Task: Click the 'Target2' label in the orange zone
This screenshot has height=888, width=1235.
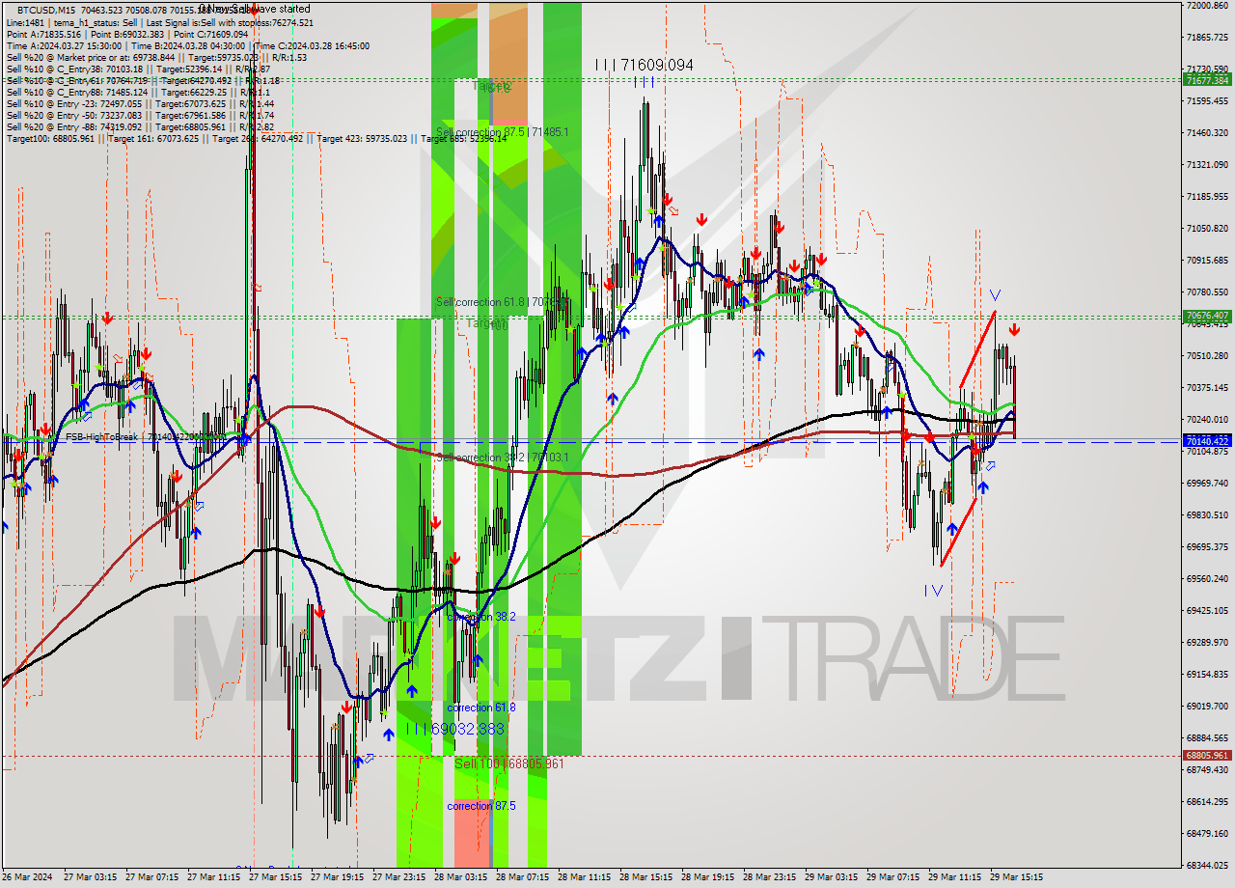Action: (491, 87)
